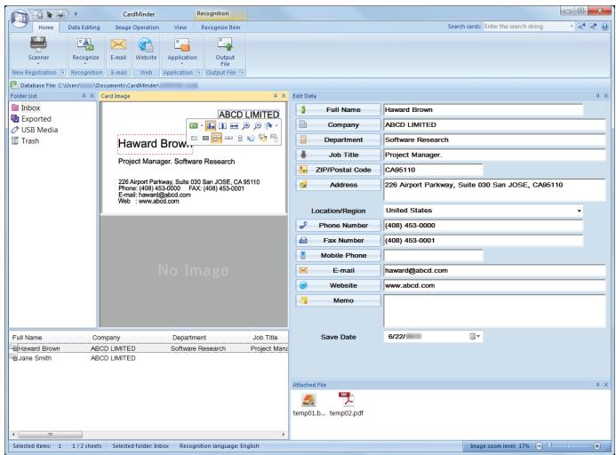Open the Location/Region dropdown
The image size is (616, 455).
tap(579, 211)
